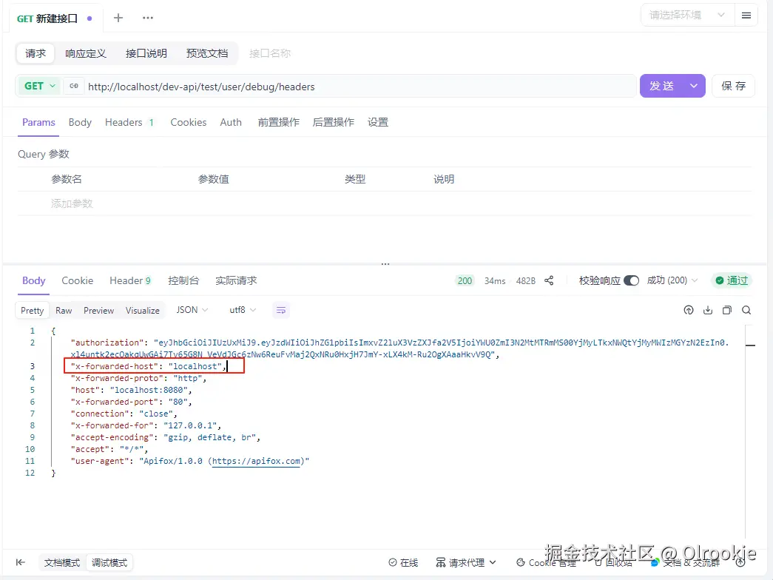The height and width of the screenshot is (580, 773).
Task: Click the 保存 button
Action: pyautogui.click(x=734, y=86)
